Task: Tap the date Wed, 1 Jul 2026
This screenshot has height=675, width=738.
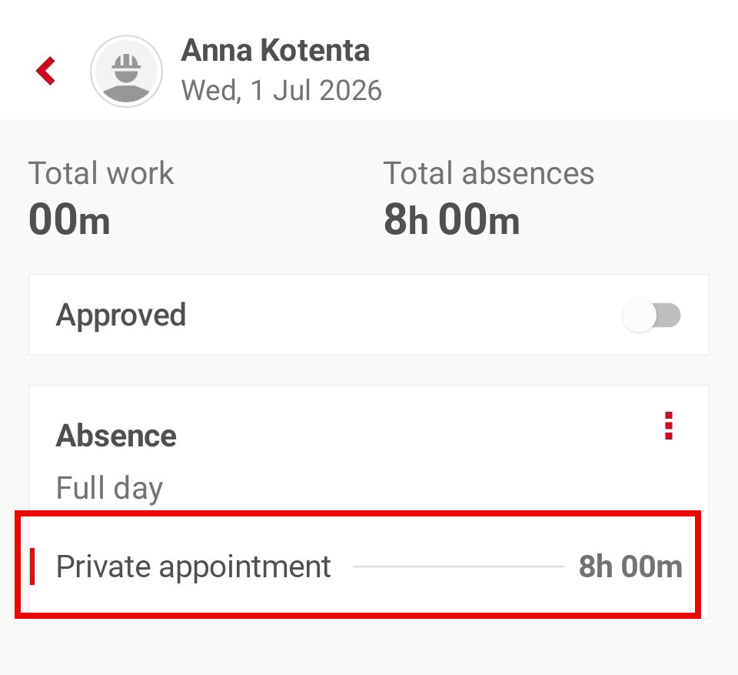Action: tap(281, 90)
